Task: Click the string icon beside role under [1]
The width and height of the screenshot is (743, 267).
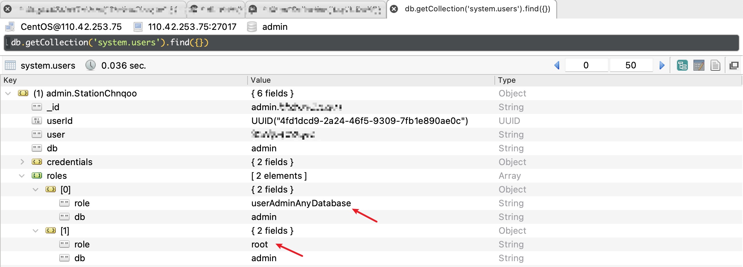Action: tap(64, 244)
